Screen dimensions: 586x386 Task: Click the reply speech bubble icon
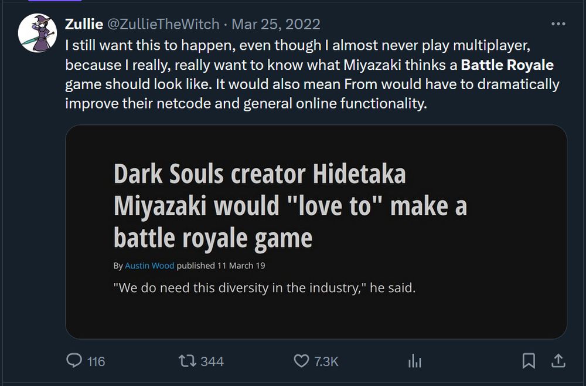click(x=74, y=360)
